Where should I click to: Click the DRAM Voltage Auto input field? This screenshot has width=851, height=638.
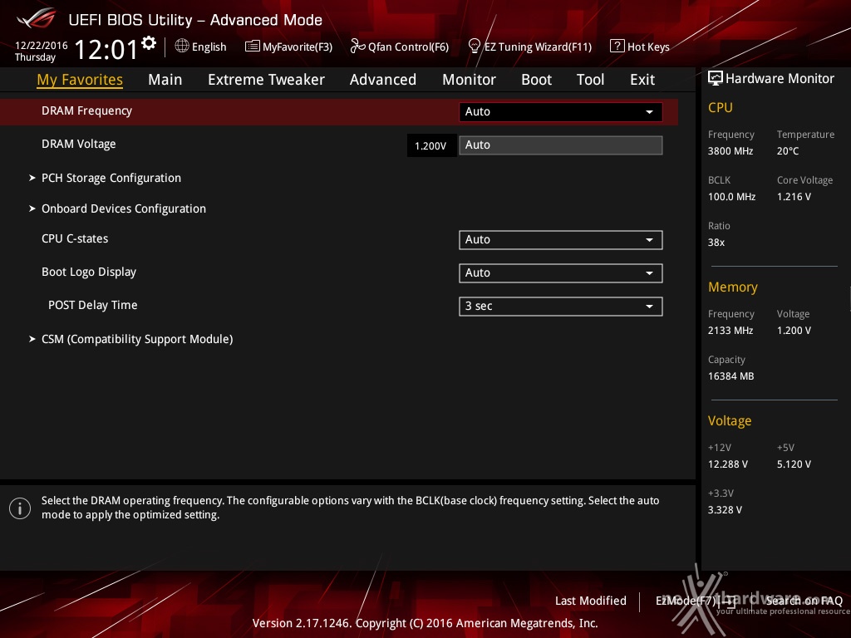(561, 145)
